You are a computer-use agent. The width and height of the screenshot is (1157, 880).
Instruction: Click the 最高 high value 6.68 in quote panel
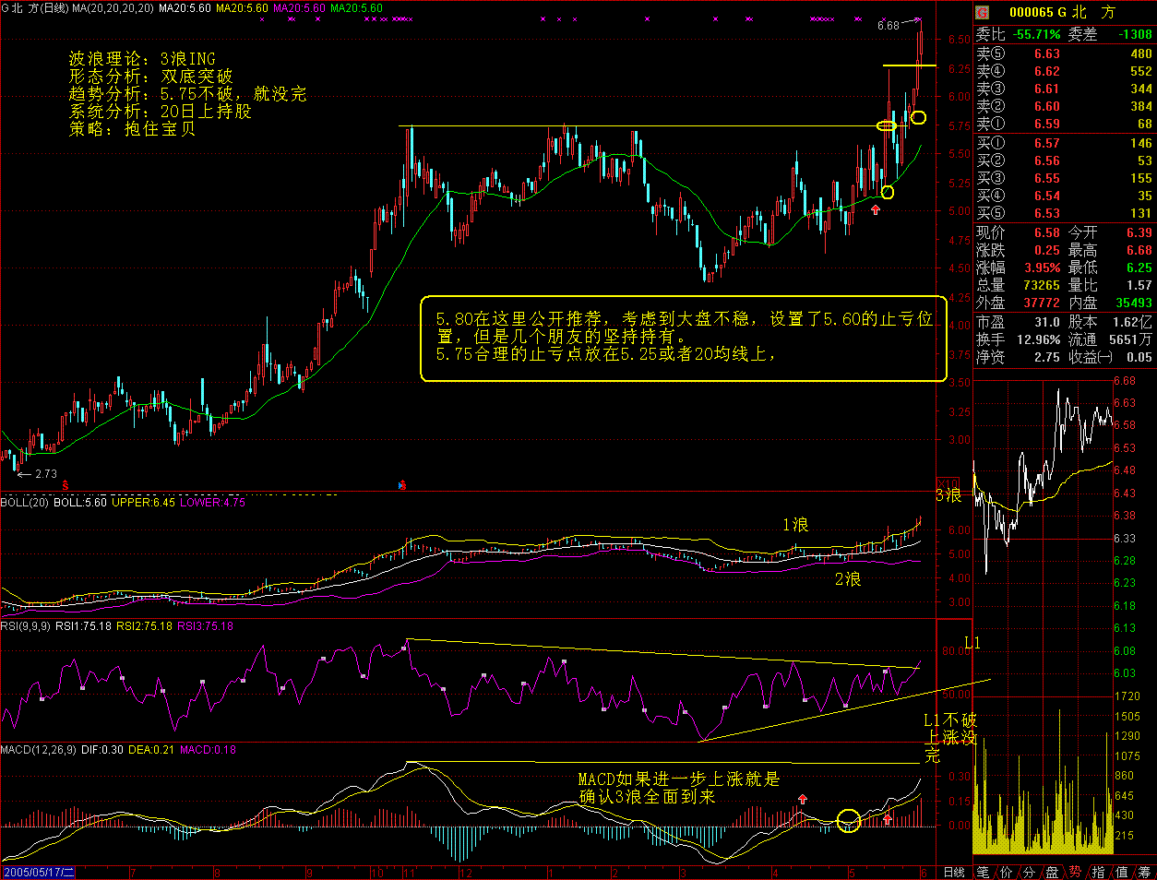(x=1139, y=250)
